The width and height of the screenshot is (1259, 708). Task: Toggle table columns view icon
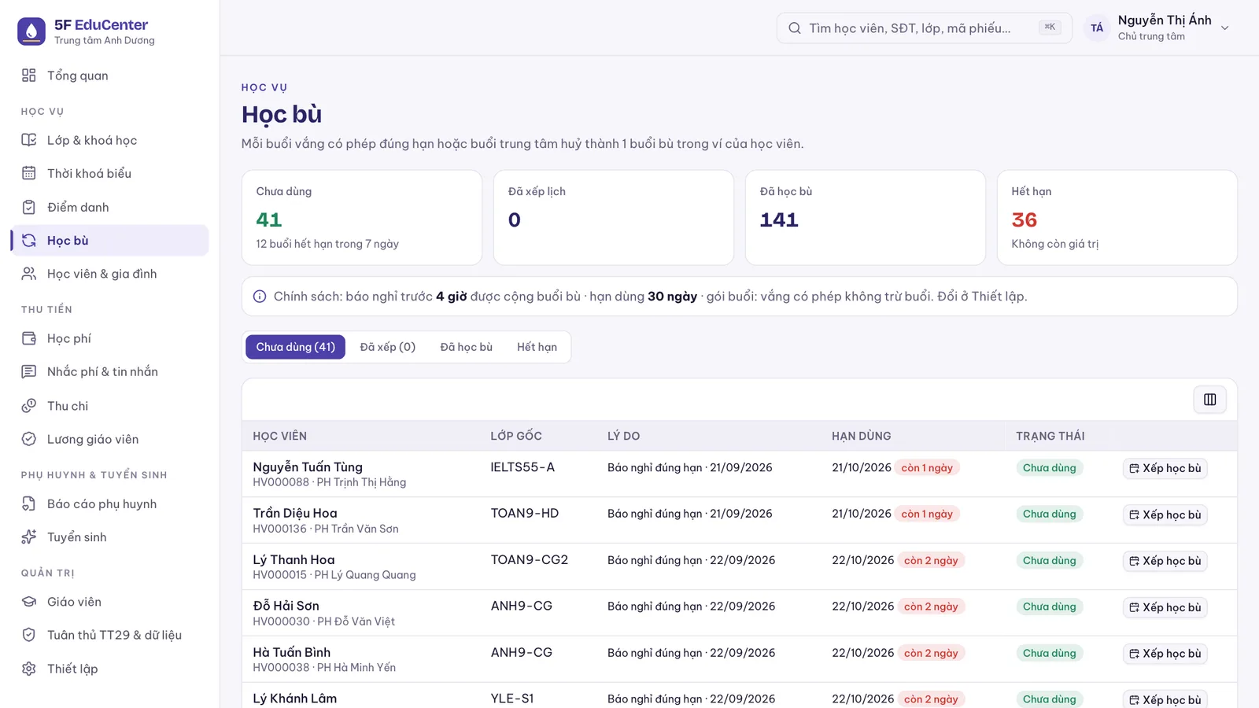1209,400
